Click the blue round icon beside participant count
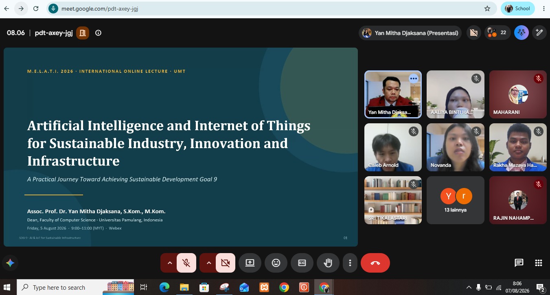This screenshot has width=550, height=295. click(x=522, y=33)
